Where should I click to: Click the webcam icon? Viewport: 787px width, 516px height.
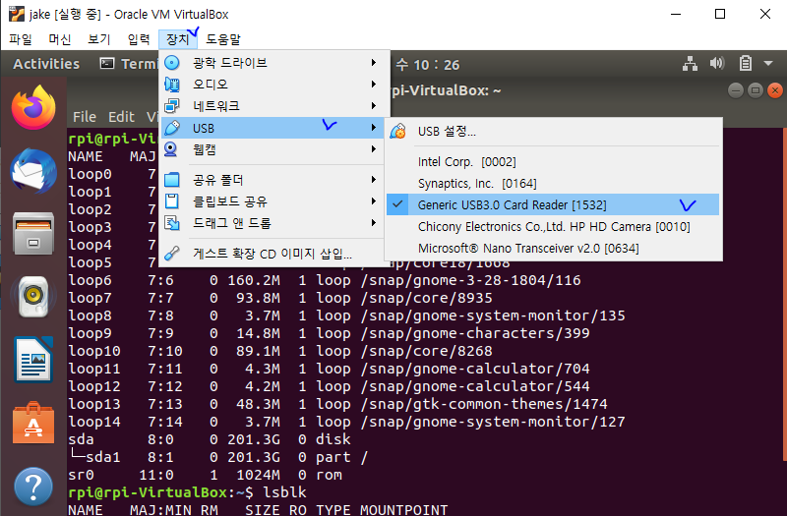coord(171,149)
